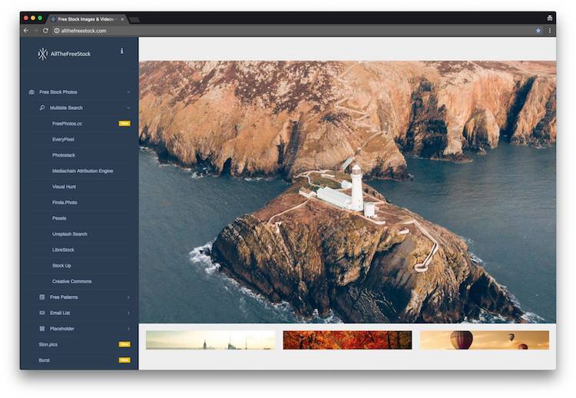Click the camera icon beside Free Stock Photos
Viewport: 576px width, 398px height.
tap(31, 92)
